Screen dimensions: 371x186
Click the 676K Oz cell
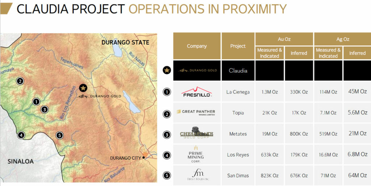coord(299,176)
